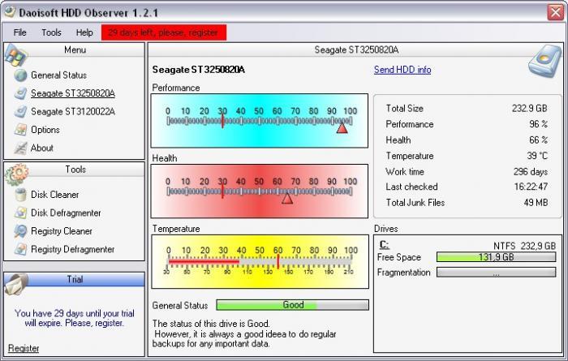Click the Fragmentation progress bar
Image resolution: width=568 pixels, height=361 pixels.
497,273
